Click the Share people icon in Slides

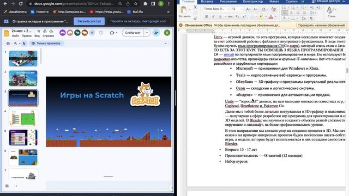click(157, 33)
